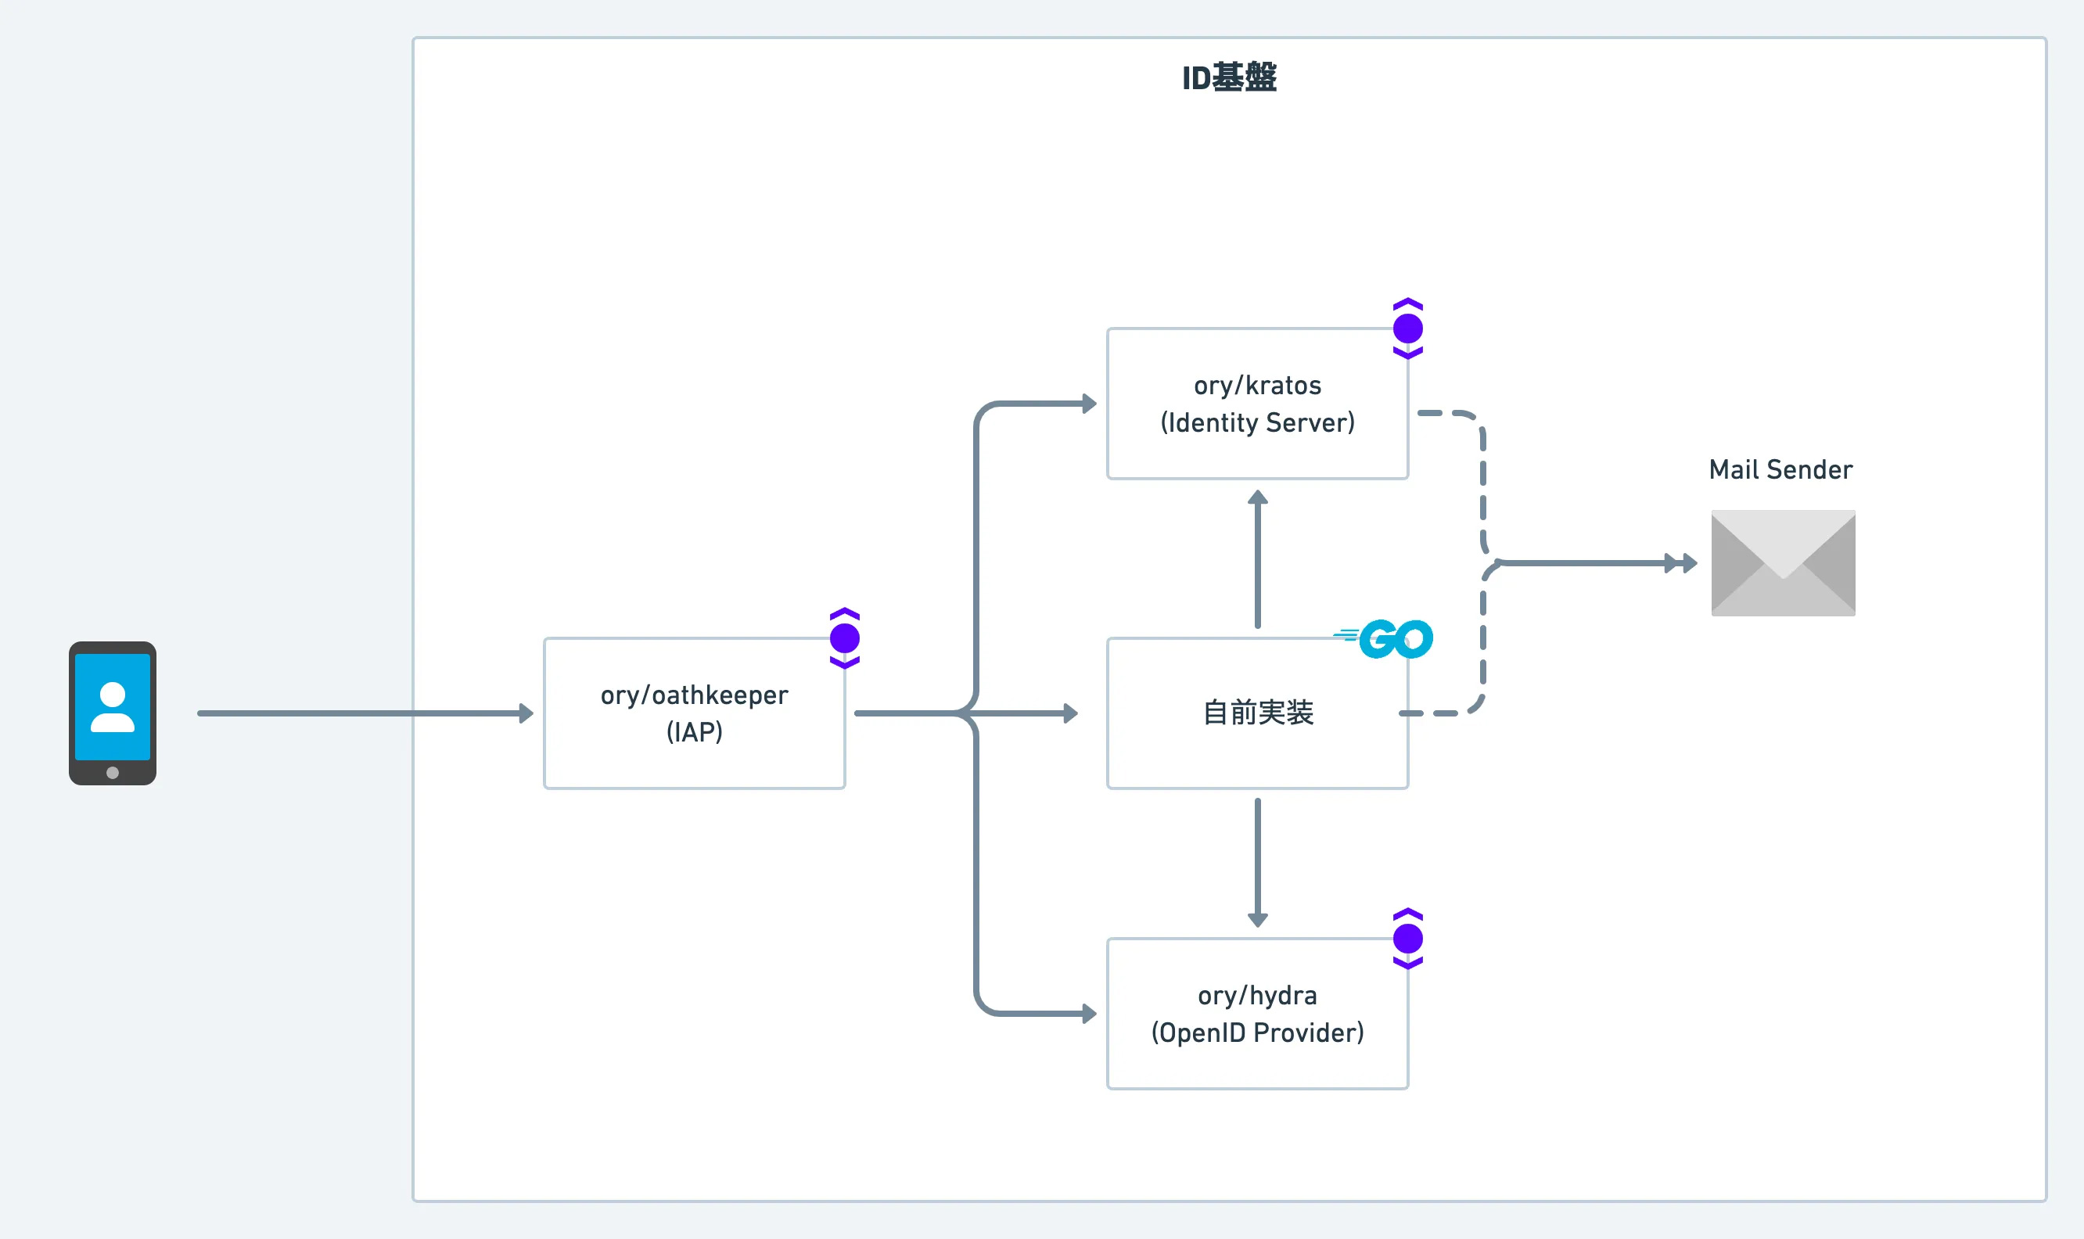Click the Go language logo
The image size is (2084, 1239).
1385,639
